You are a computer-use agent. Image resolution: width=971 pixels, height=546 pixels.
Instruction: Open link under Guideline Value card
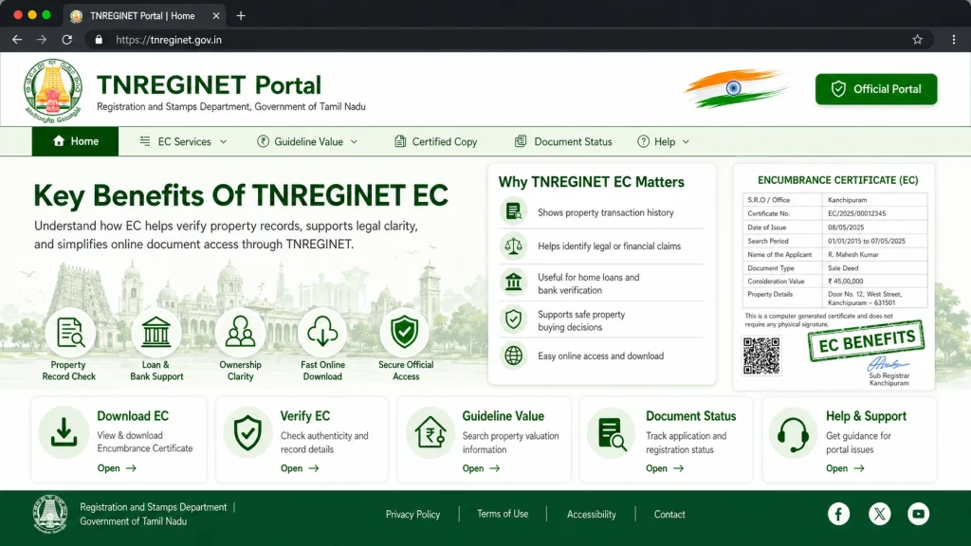coord(481,468)
